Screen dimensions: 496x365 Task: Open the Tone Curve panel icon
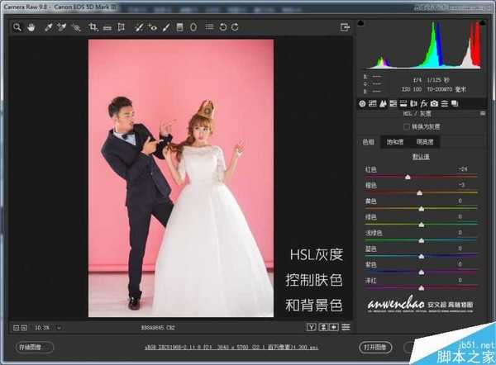click(x=373, y=103)
